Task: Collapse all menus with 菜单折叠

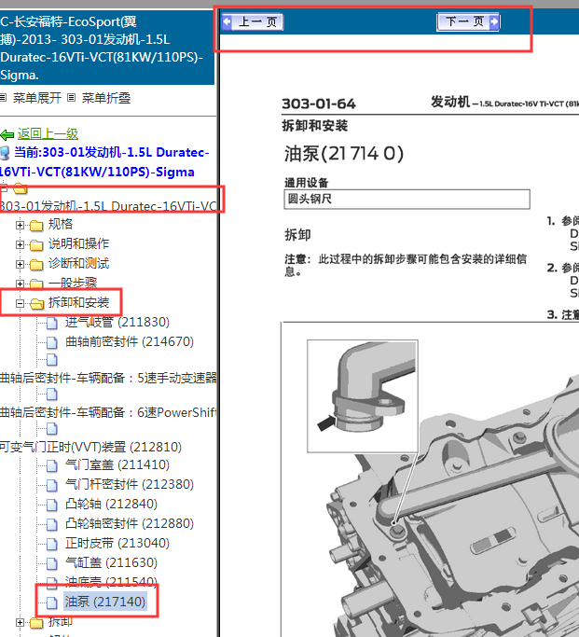Action: [x=106, y=98]
